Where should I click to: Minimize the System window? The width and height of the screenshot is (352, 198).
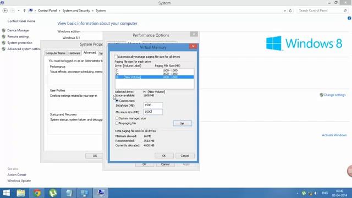coord(329,3)
